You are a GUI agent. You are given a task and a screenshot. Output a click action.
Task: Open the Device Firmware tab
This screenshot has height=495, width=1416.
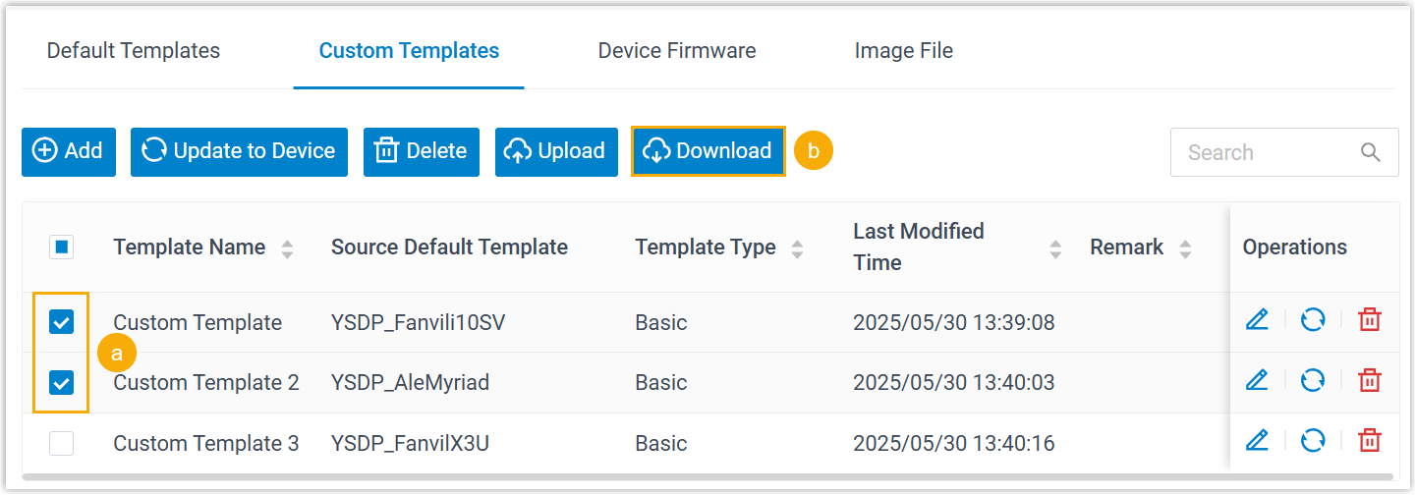pos(677,51)
